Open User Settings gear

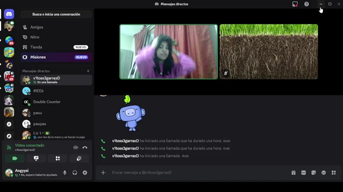(85, 173)
